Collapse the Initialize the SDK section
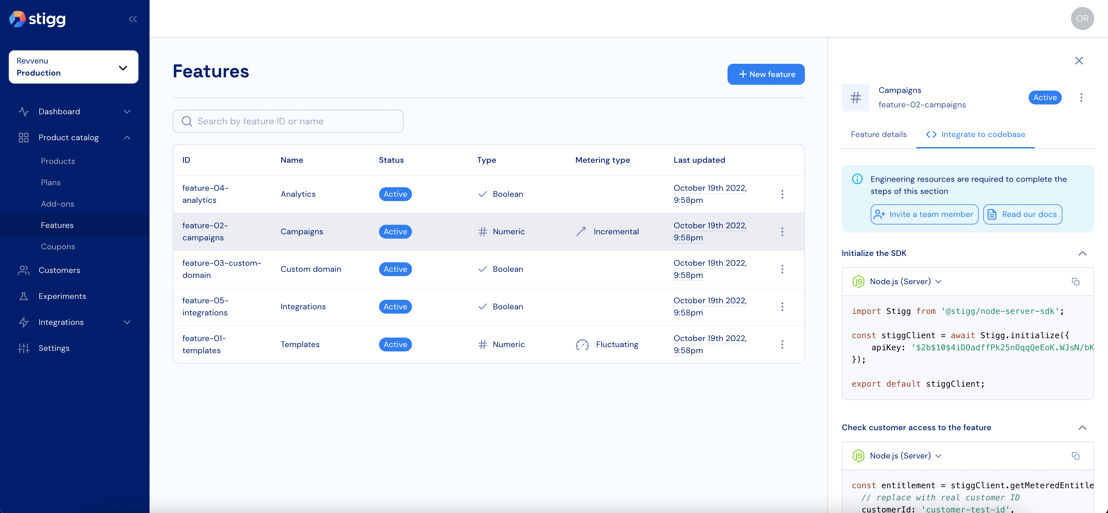This screenshot has height=513, width=1108. tap(1082, 253)
